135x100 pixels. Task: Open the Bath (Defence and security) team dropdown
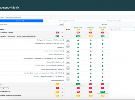pos(28,17)
